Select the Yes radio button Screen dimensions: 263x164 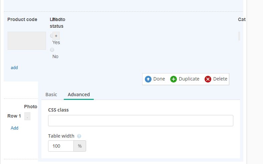(x=52, y=36)
